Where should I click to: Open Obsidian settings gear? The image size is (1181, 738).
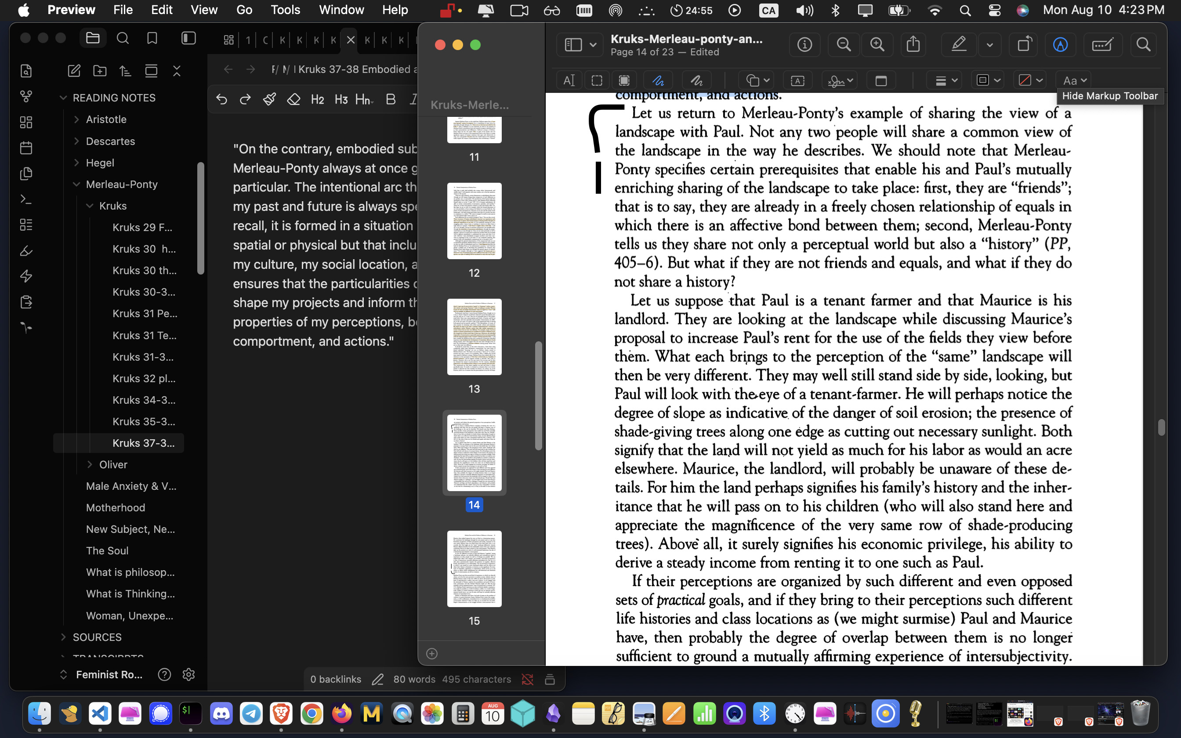(x=188, y=675)
